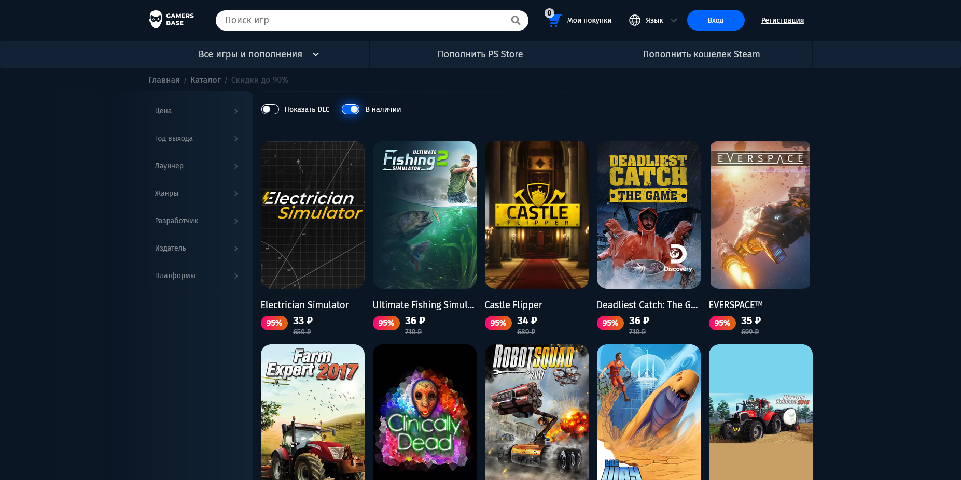Click the Deadliest Catch: The G... title
The width and height of the screenshot is (961, 480).
647,305
